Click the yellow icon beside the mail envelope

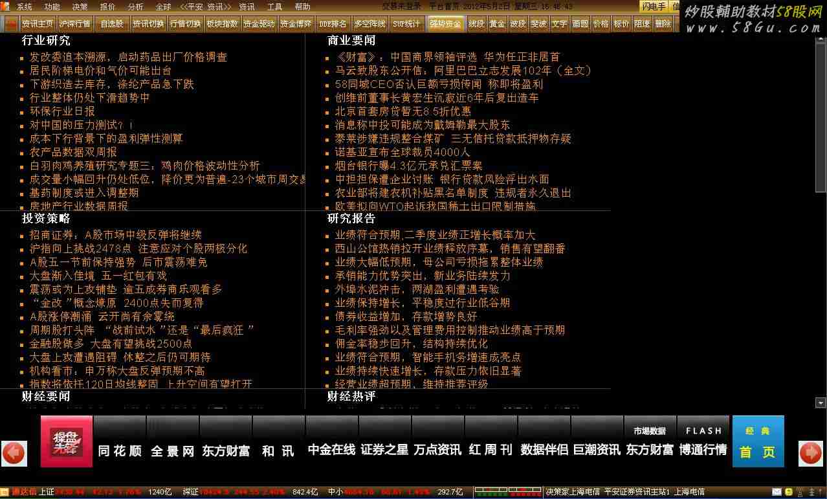(x=788, y=493)
